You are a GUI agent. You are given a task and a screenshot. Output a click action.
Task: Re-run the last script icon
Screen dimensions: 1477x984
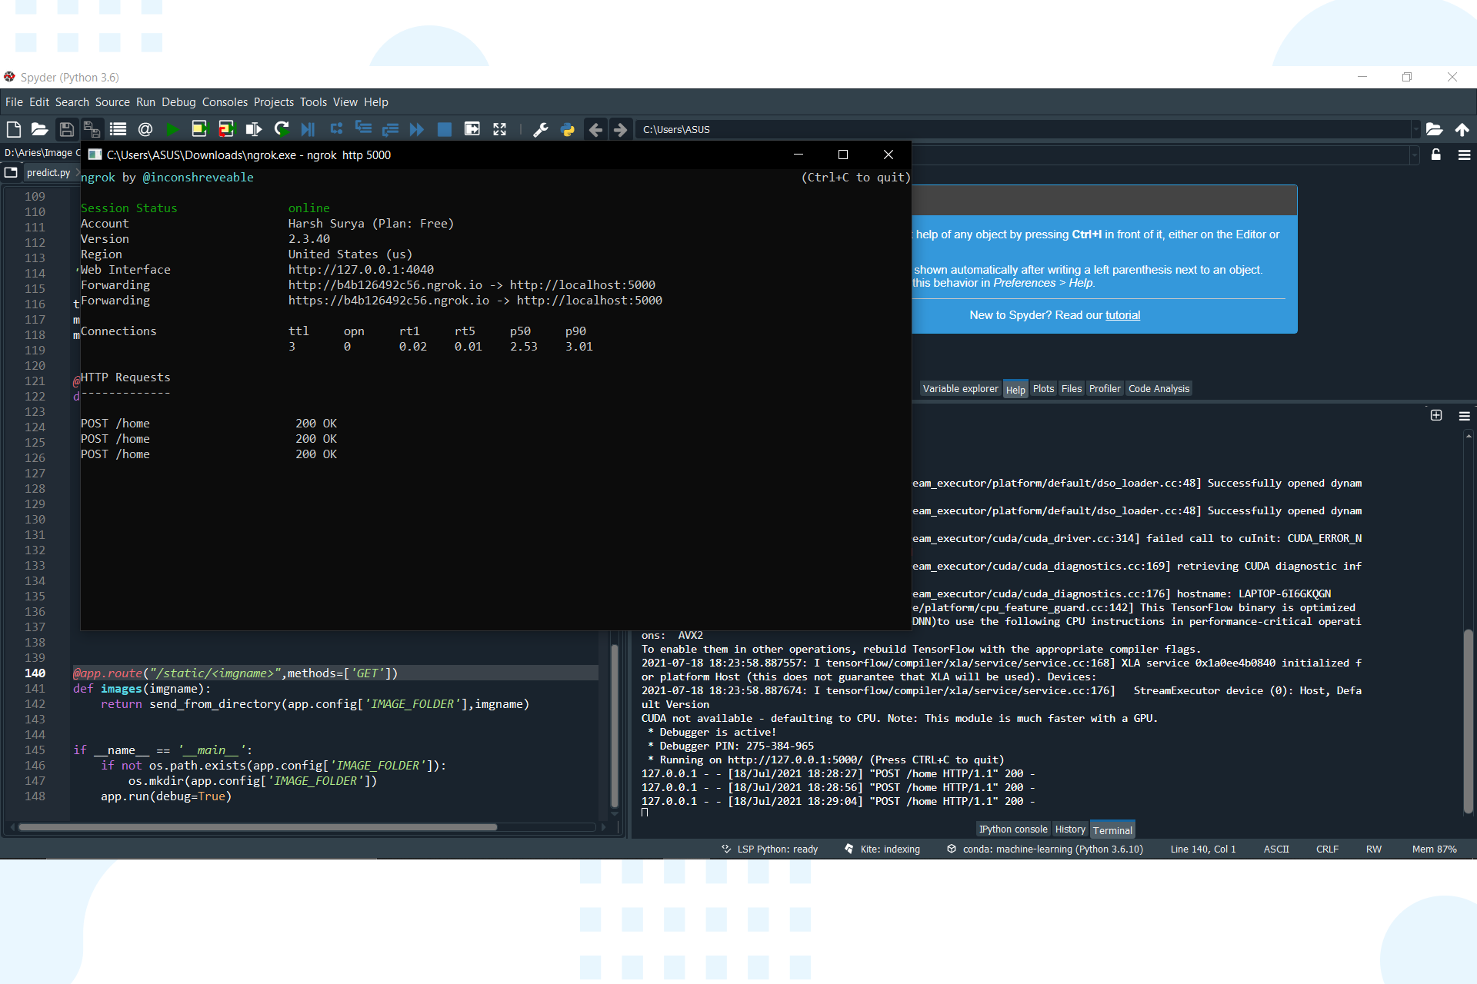(x=282, y=129)
